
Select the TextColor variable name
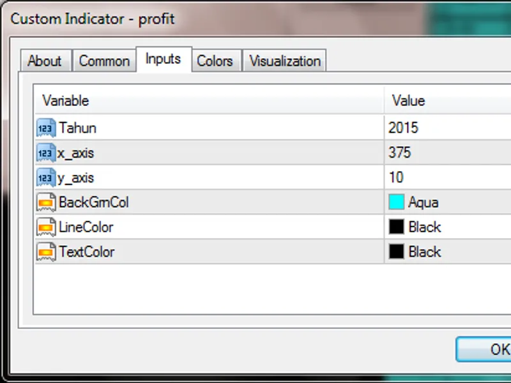coord(87,252)
